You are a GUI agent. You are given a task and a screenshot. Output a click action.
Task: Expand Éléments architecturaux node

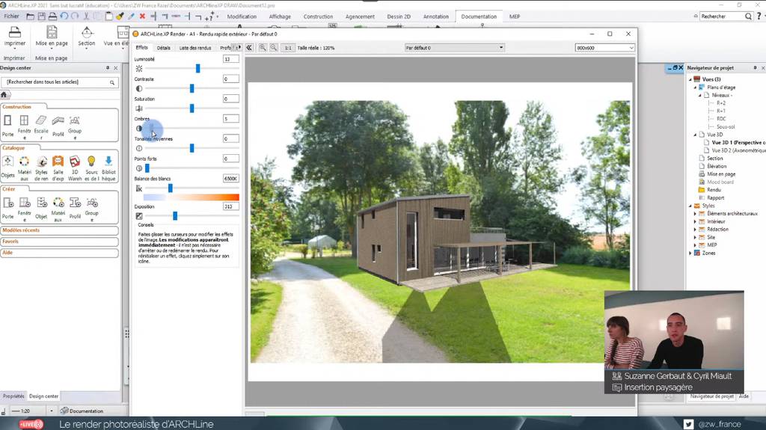pos(696,214)
